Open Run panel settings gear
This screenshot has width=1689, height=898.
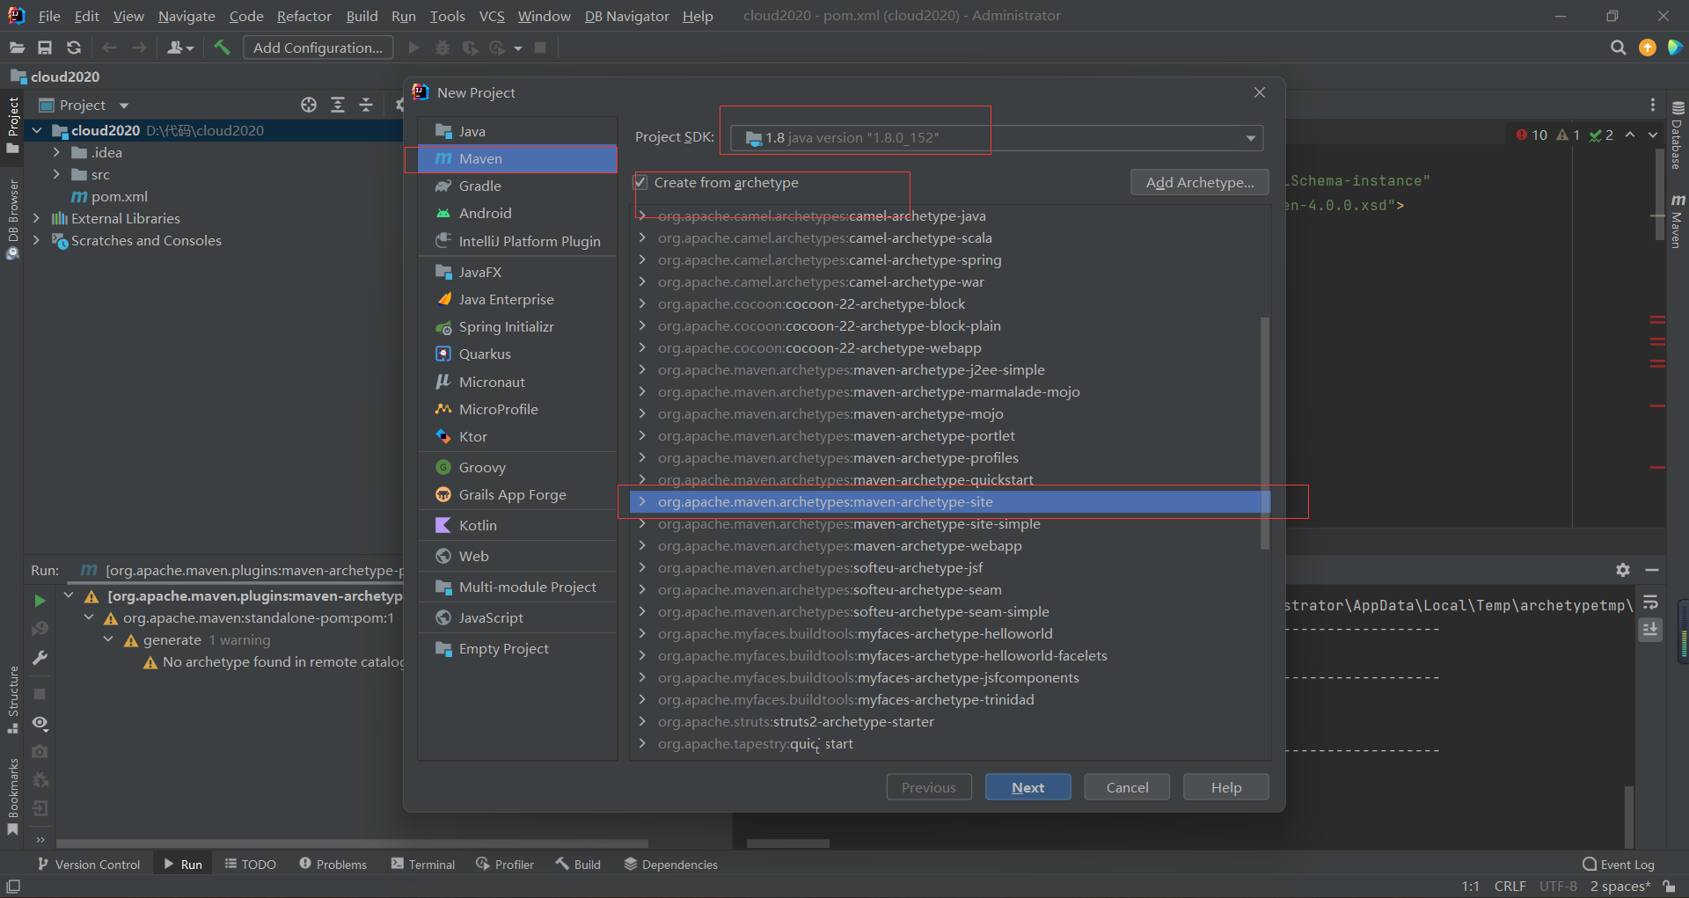click(1623, 570)
